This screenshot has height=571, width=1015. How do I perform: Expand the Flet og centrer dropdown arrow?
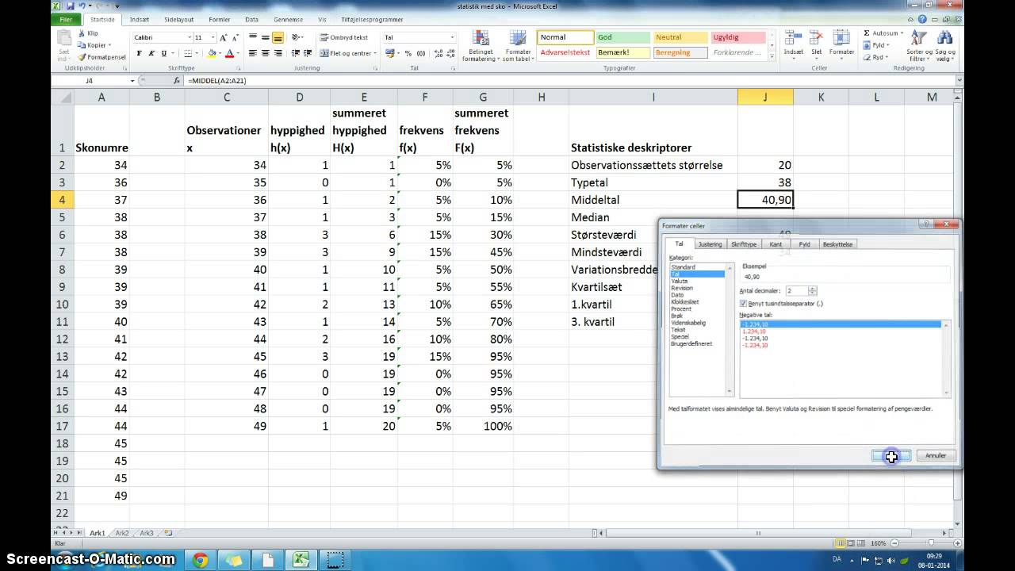[x=374, y=54]
